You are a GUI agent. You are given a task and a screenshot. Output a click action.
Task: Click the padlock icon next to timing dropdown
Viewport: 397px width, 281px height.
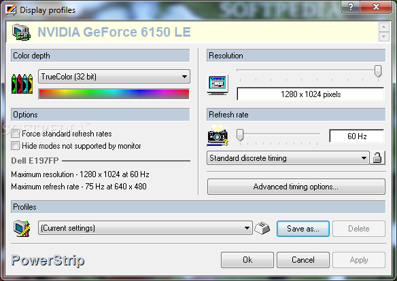[x=377, y=158]
